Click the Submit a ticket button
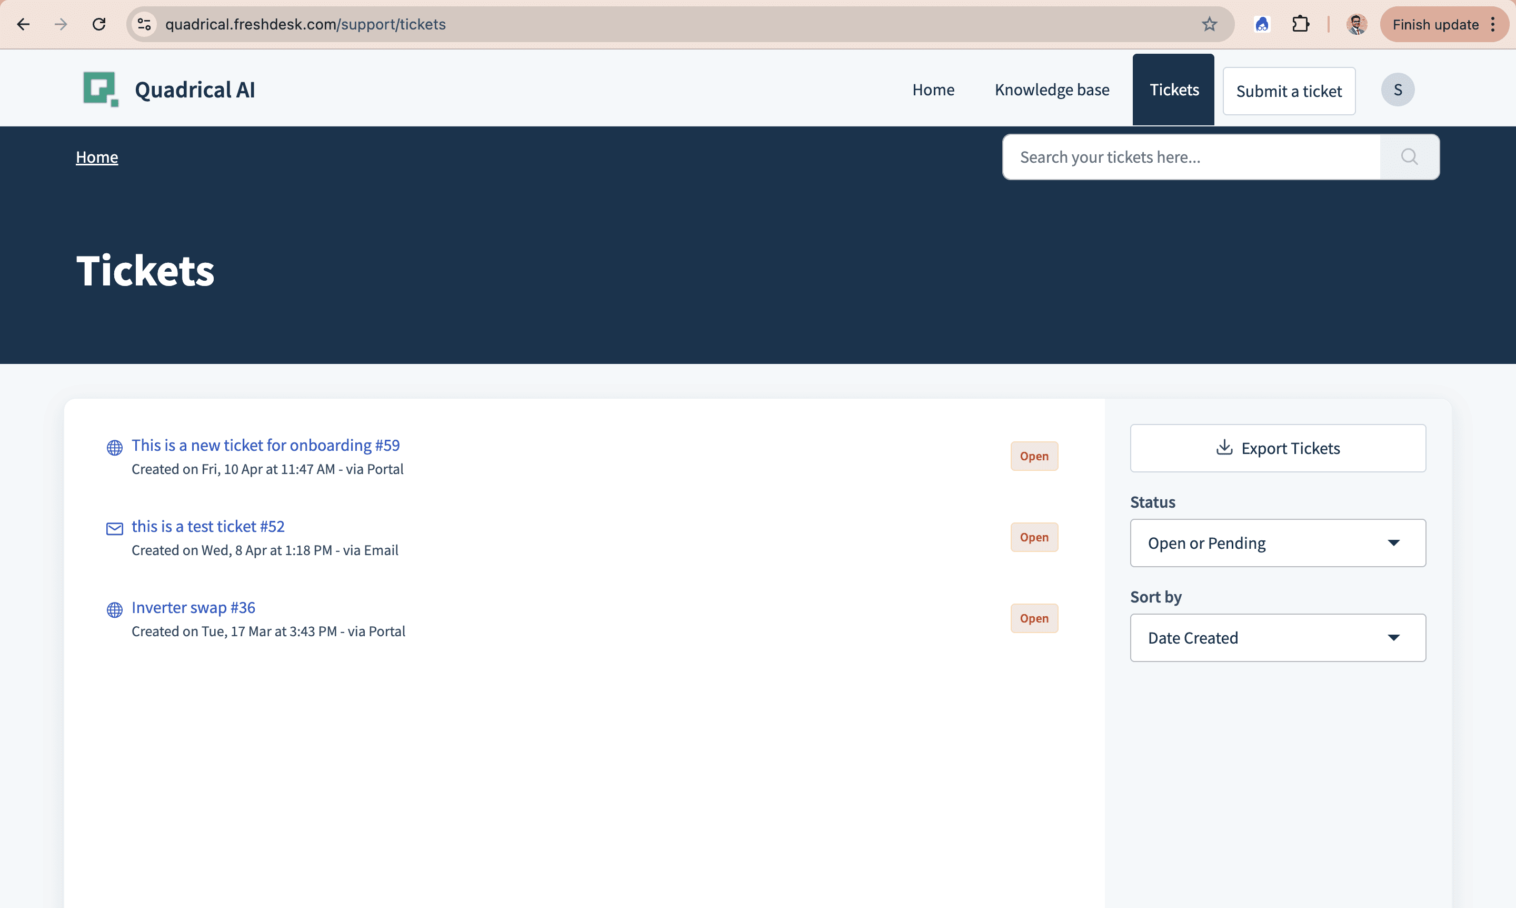1516x908 pixels. (1289, 91)
